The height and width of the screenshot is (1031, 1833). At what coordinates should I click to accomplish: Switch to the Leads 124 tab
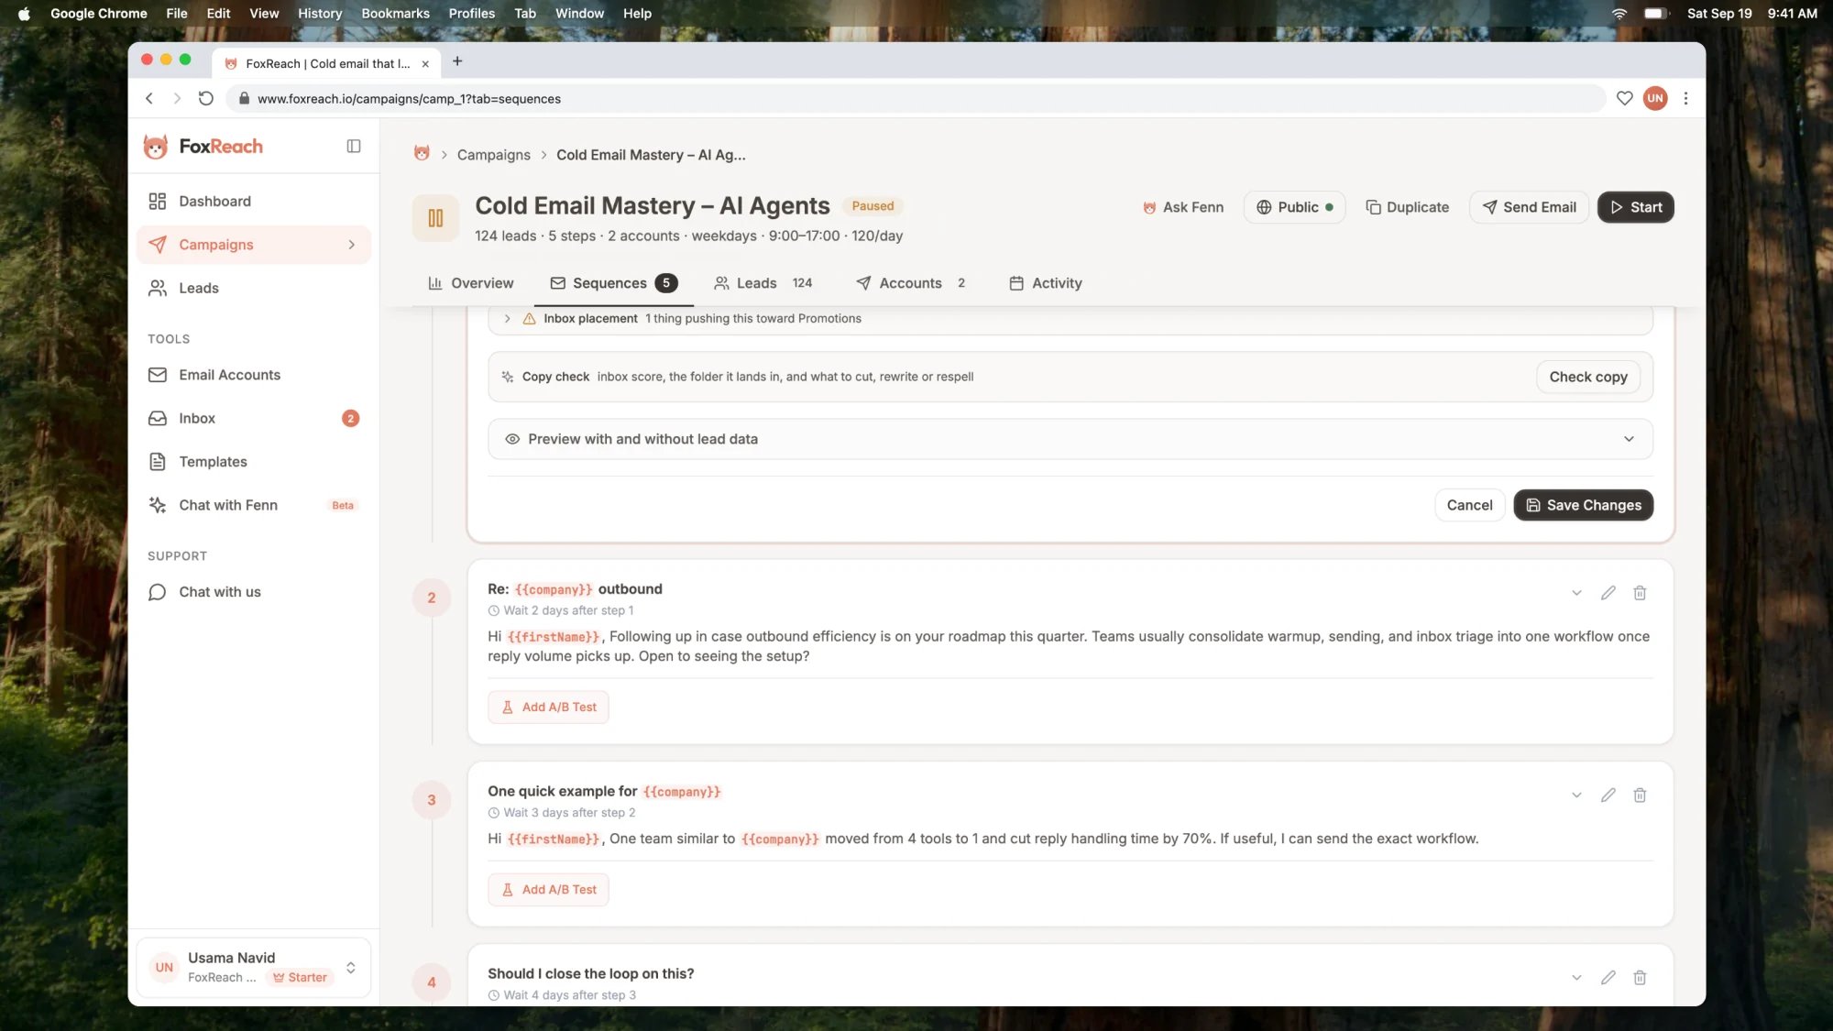click(763, 283)
